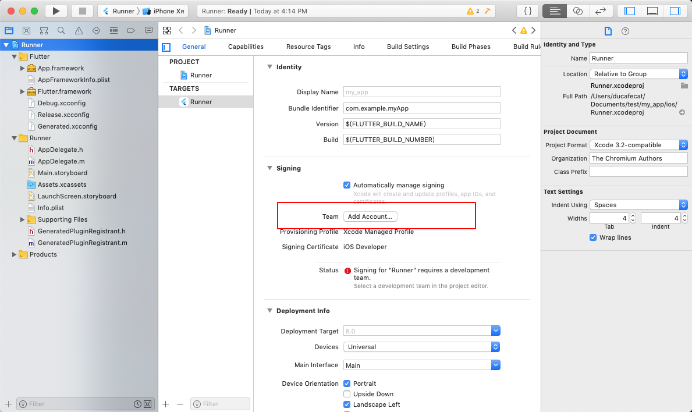This screenshot has width=692, height=412.
Task: Toggle Wrap lines checkbox
Action: 593,238
